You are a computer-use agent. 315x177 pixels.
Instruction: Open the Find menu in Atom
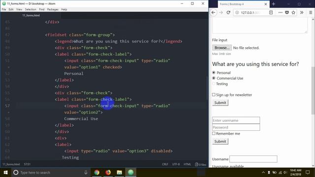tap(42, 9)
